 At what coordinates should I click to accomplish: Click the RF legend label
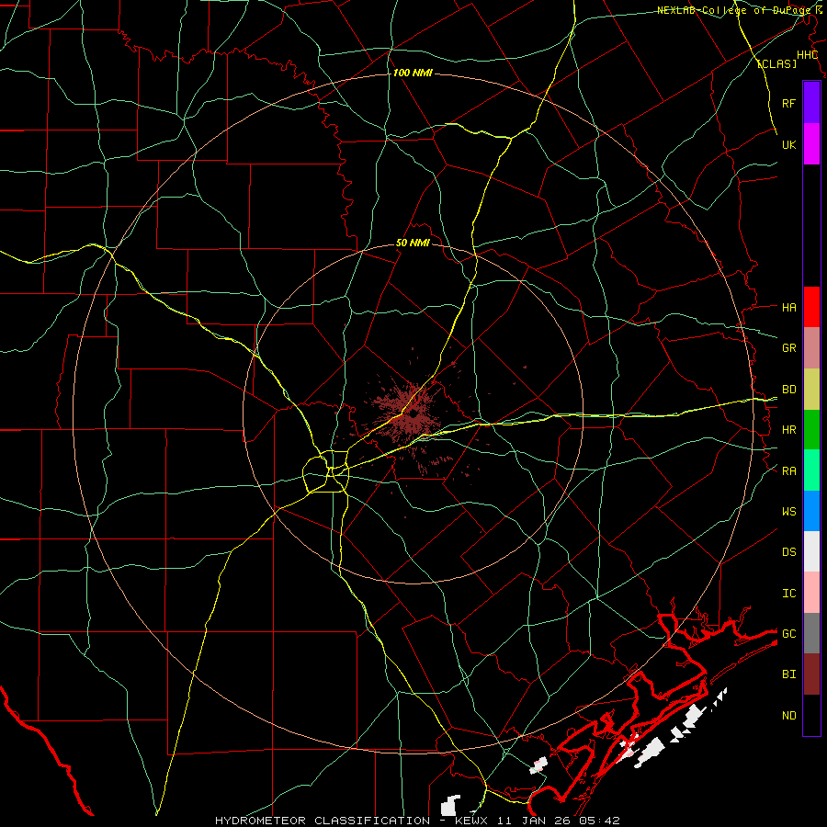[x=788, y=103]
